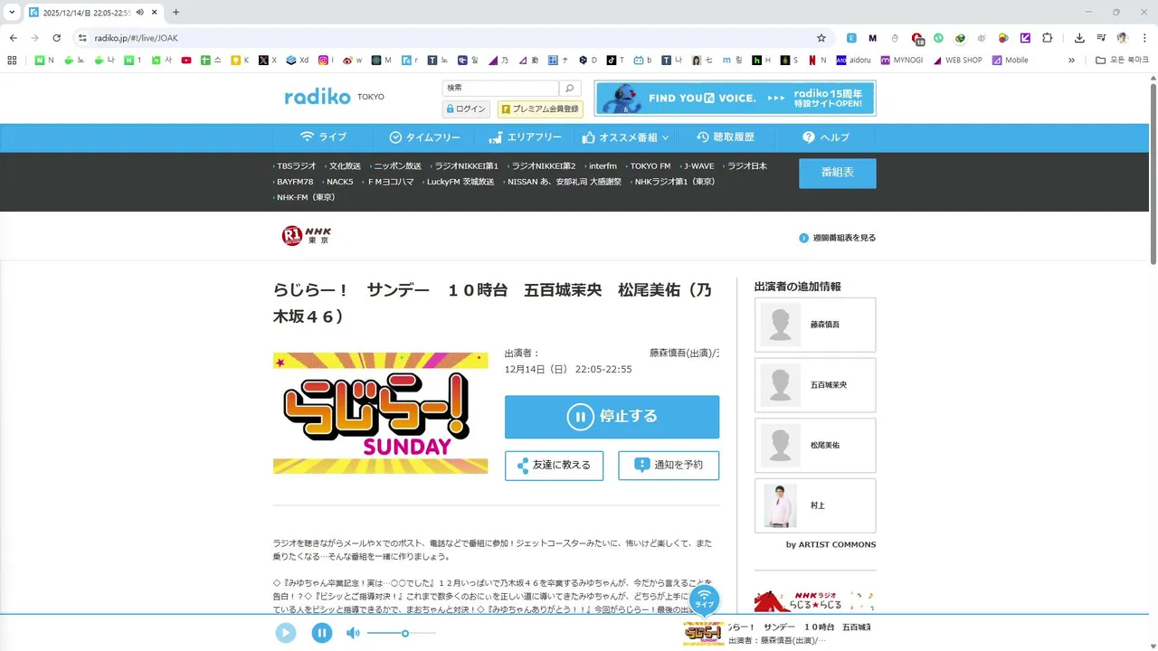Open site information icon in address bar
The image size is (1158, 651).
[x=81, y=38]
